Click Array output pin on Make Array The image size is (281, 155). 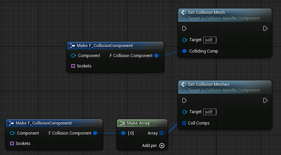pyautogui.click(x=162, y=133)
